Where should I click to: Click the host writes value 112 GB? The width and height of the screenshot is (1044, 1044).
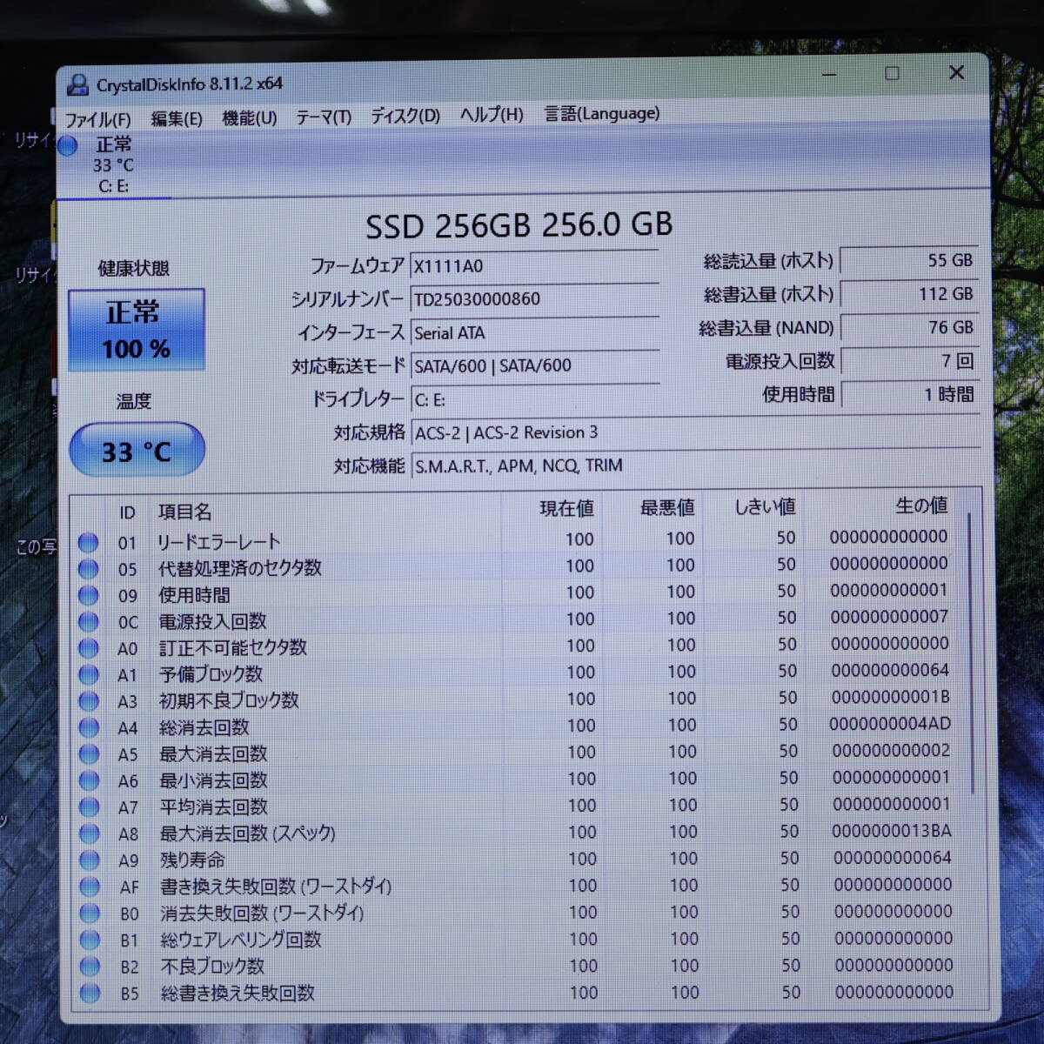tap(909, 294)
